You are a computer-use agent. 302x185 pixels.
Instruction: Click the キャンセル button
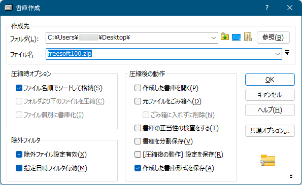click(x=270, y=95)
